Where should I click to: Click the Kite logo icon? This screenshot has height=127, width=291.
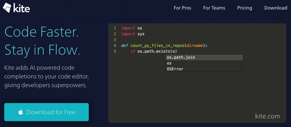click(x=7, y=8)
